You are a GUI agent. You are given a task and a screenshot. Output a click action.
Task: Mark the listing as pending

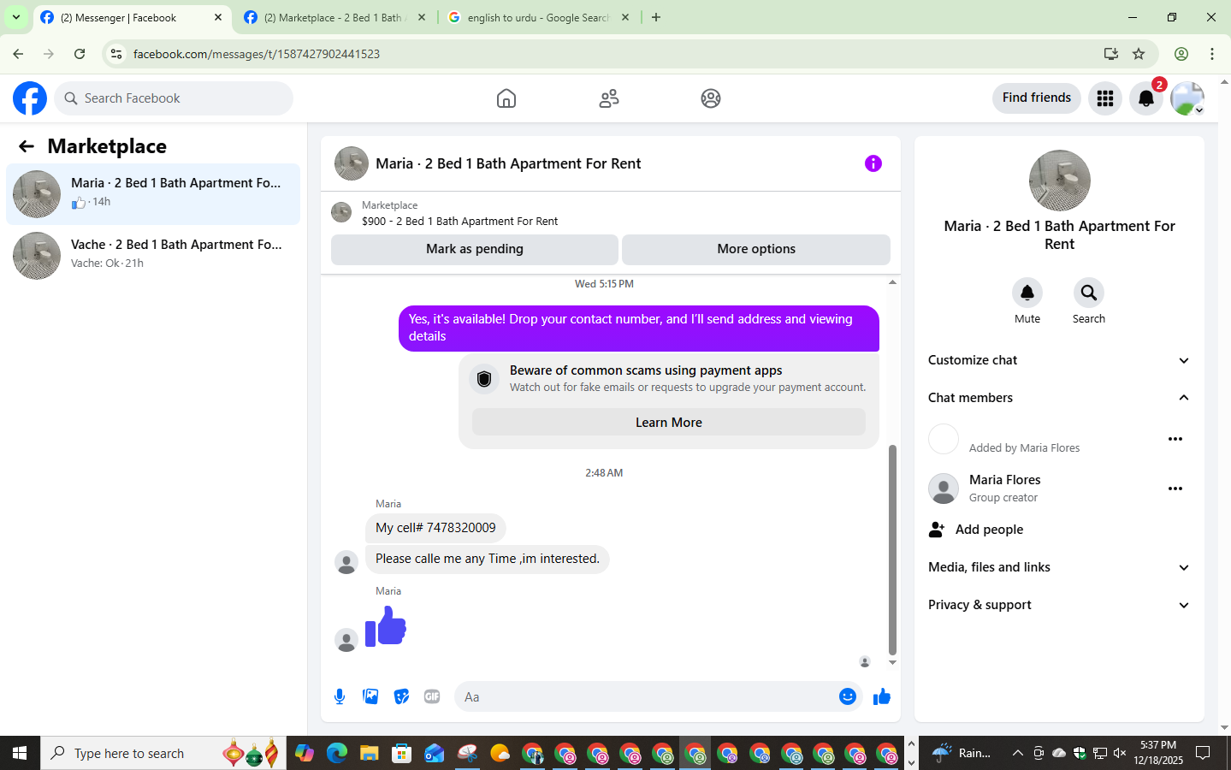pos(475,249)
